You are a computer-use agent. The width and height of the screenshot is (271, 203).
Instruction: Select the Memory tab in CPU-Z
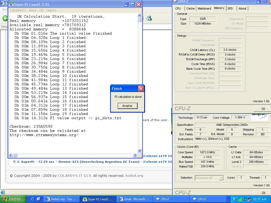(219, 8)
